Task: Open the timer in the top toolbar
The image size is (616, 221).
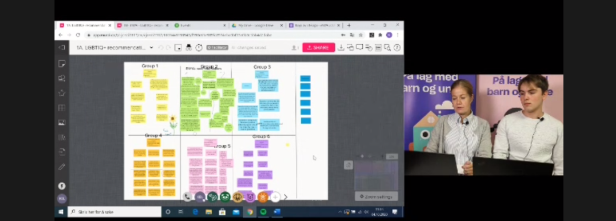Action: tap(199, 47)
